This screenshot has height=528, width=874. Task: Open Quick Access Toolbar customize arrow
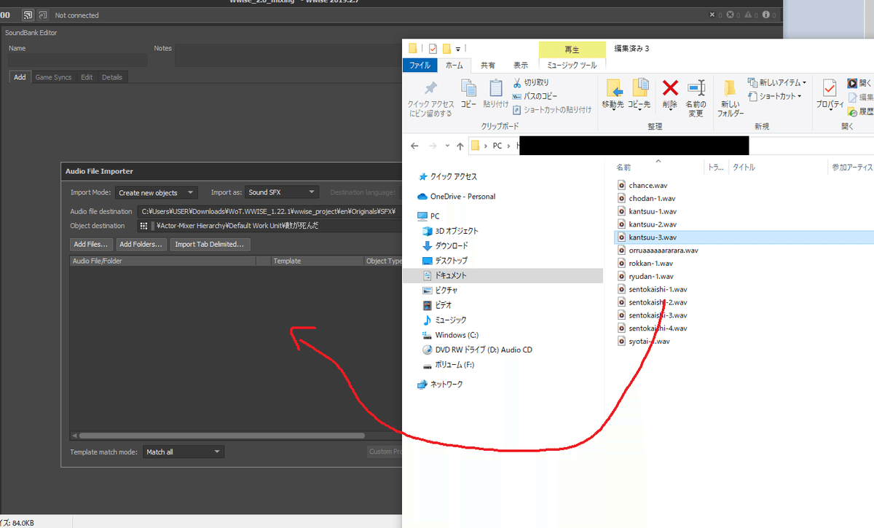click(457, 49)
